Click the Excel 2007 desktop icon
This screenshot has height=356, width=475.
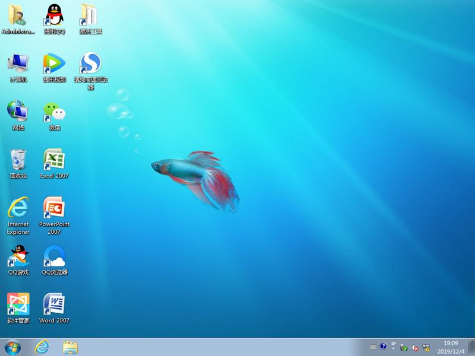pos(54,160)
